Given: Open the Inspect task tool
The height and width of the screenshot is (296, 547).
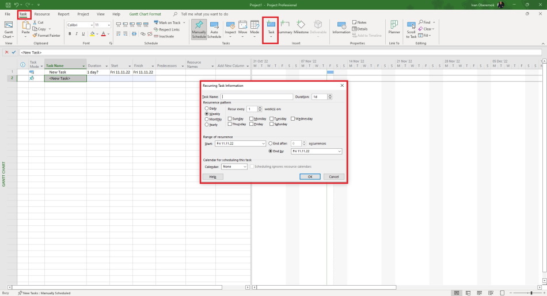Looking at the screenshot, I should [230, 29].
